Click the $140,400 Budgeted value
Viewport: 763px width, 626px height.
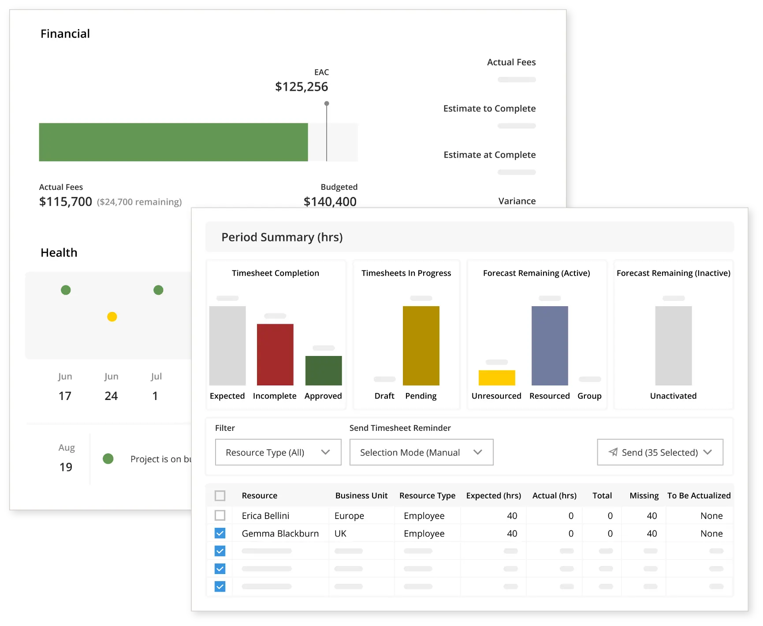[x=330, y=202]
